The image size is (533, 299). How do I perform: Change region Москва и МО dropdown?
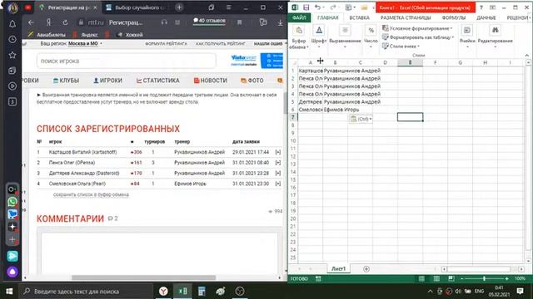[x=85, y=43]
